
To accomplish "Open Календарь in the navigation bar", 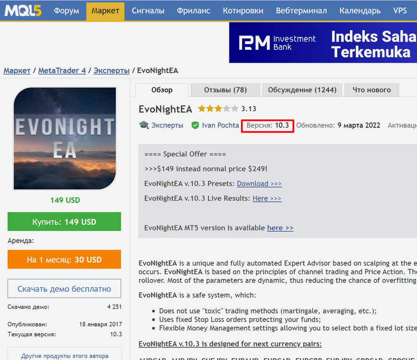I will [360, 11].
